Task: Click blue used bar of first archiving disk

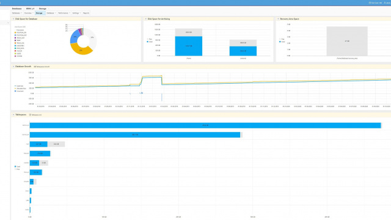Action: (189, 46)
